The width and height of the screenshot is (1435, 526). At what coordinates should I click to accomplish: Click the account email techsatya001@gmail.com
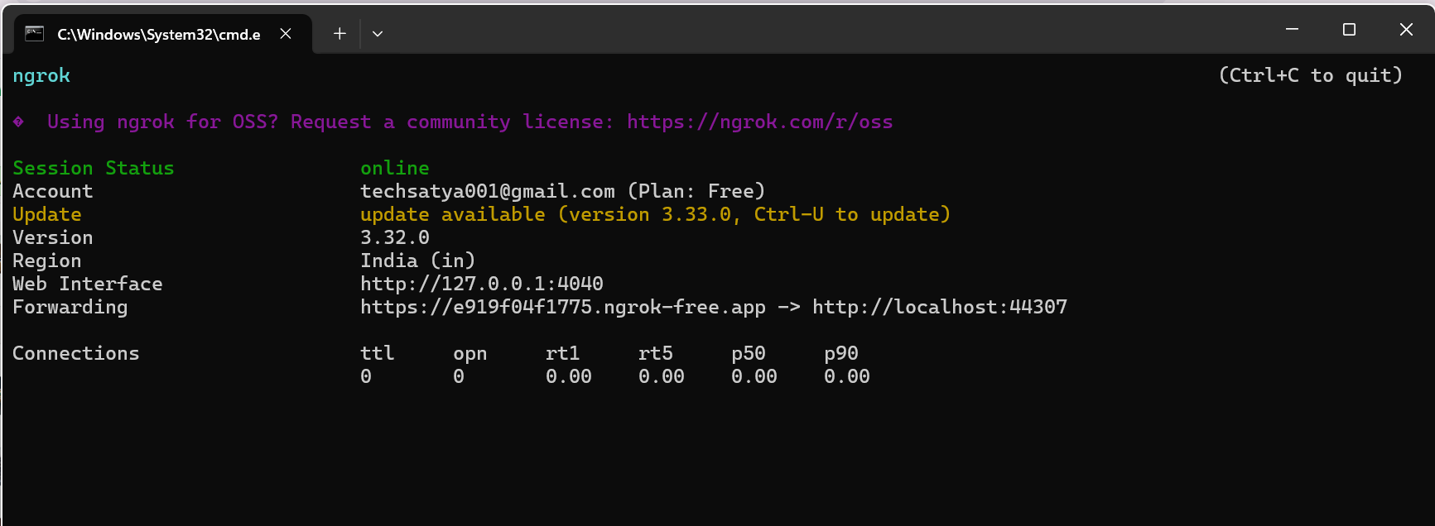click(x=487, y=191)
